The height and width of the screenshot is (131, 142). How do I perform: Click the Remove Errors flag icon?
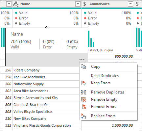[x=84, y=107]
